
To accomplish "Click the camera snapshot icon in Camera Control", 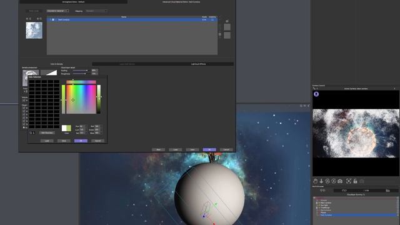I will 340,181.
